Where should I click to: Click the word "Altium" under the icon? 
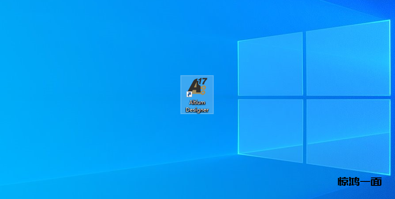(x=197, y=102)
